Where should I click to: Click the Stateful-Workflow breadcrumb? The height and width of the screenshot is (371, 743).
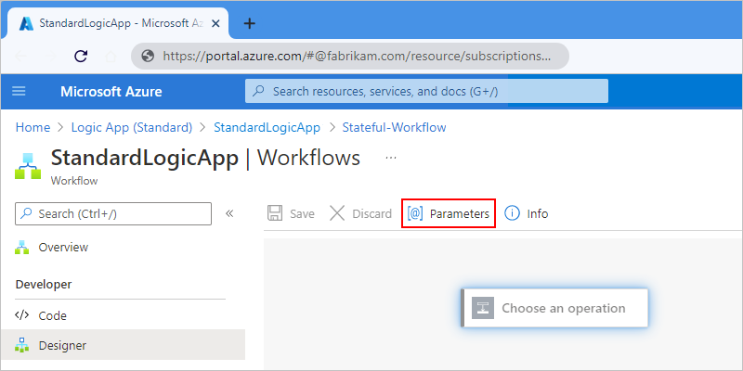[394, 127]
